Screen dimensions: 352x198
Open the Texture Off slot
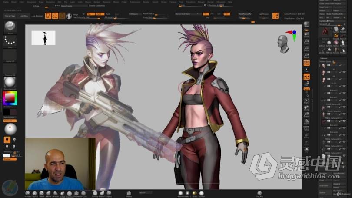tap(10, 69)
